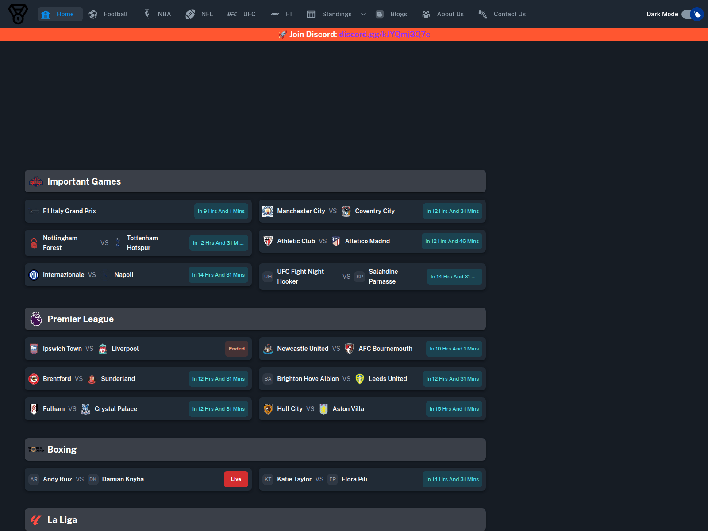Open the Contact Us page
This screenshot has height=531, width=708.
click(x=502, y=14)
